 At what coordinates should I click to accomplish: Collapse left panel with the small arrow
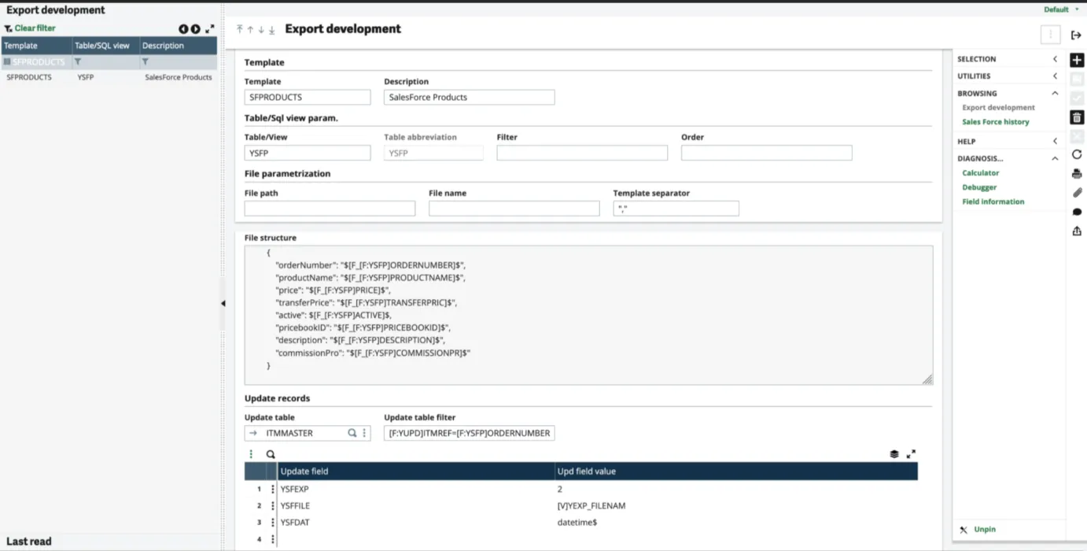coord(223,303)
